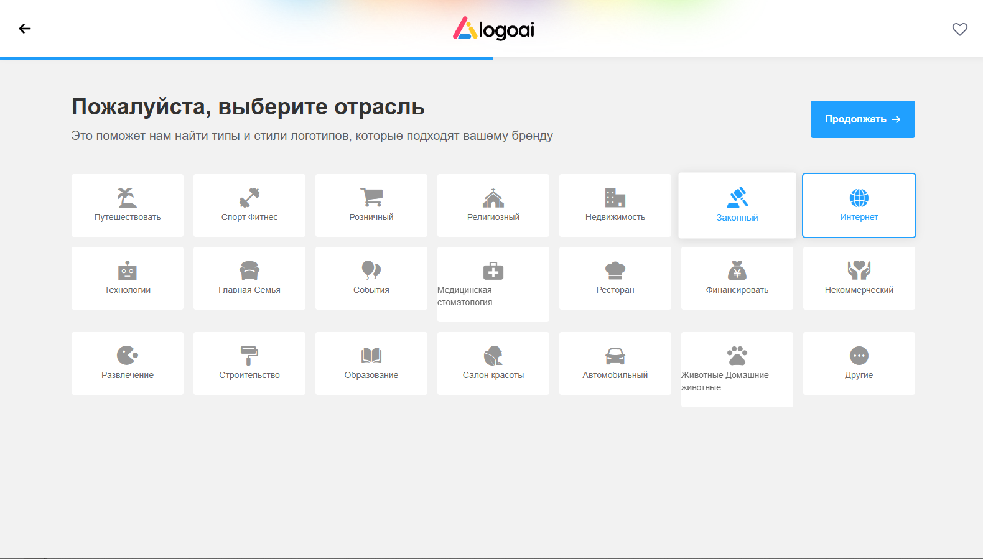This screenshot has height=559, width=983.
Task: Open favorites with the heart icon
Action: (960, 29)
